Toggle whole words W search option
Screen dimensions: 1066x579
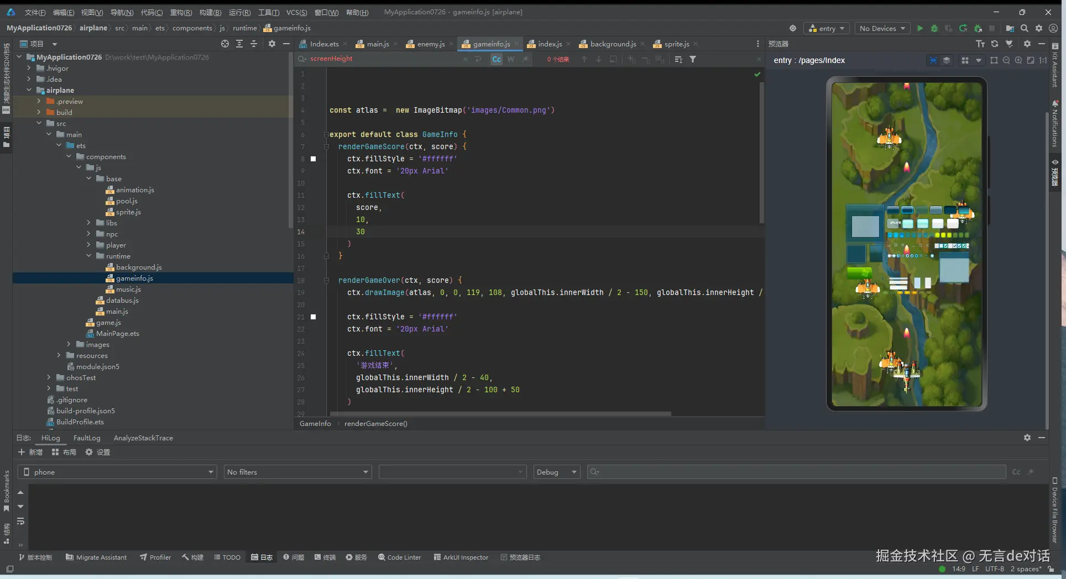pyautogui.click(x=510, y=59)
